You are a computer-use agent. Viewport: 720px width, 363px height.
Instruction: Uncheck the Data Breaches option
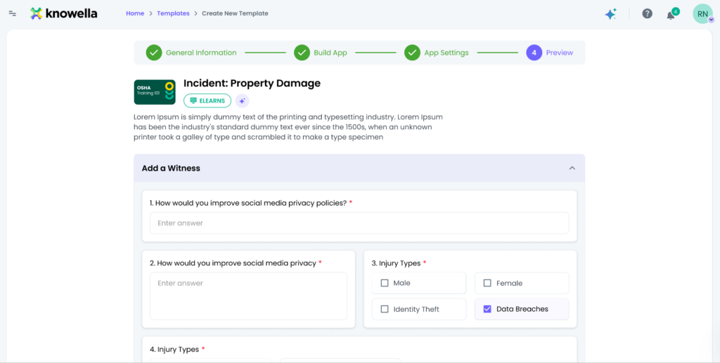487,309
